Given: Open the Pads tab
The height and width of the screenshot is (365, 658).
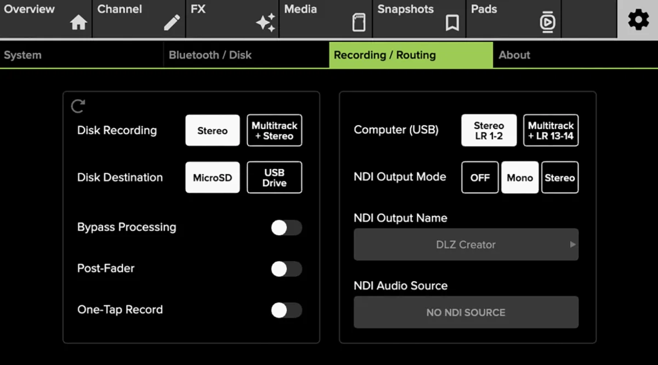Looking at the screenshot, I should (514, 19).
